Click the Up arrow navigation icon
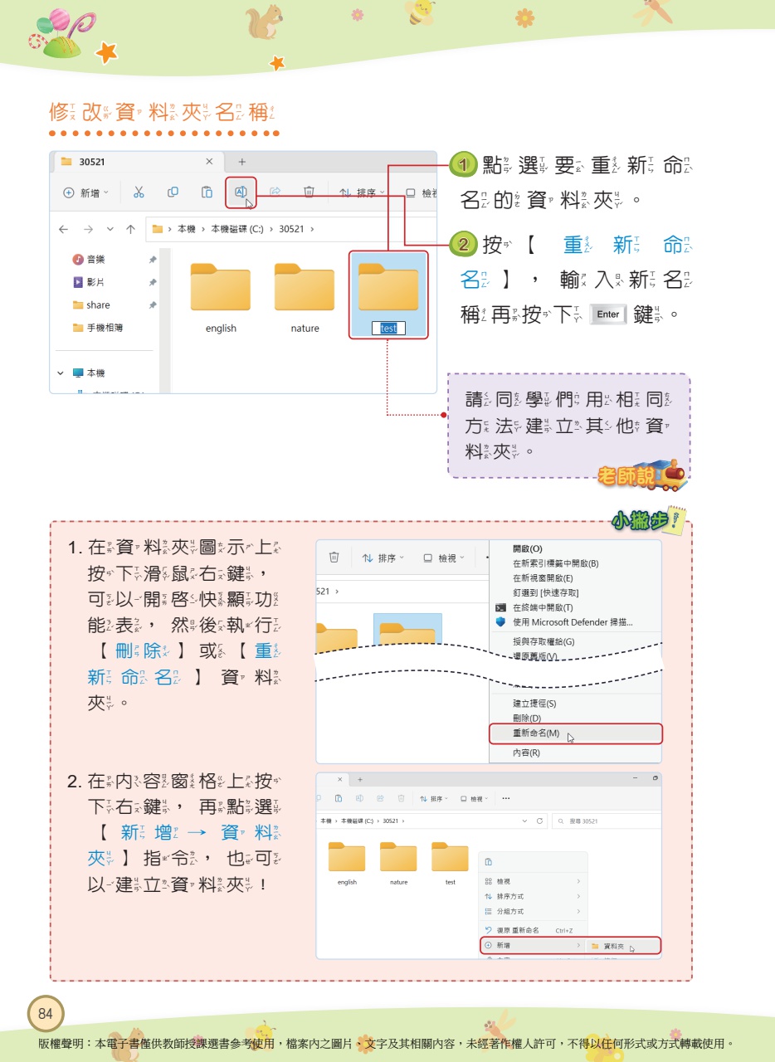 [130, 229]
